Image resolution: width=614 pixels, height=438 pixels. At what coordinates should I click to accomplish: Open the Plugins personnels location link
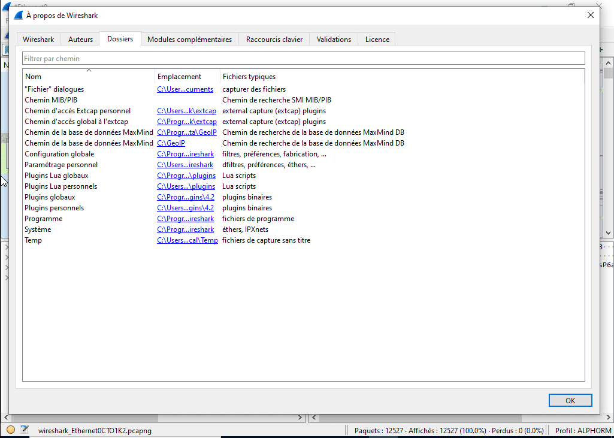(186, 208)
